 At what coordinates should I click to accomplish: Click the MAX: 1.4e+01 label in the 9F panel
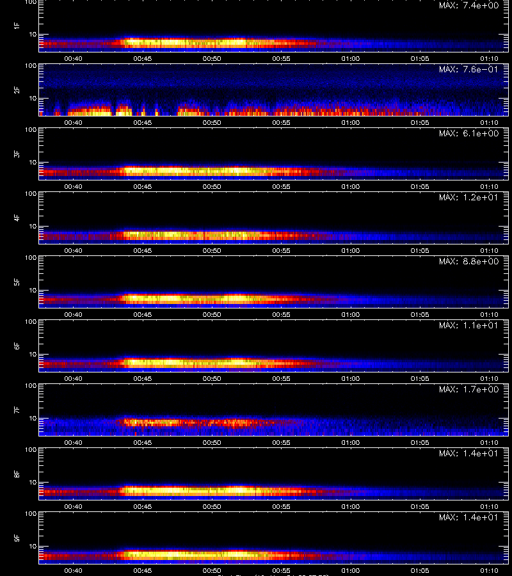pyautogui.click(x=468, y=518)
